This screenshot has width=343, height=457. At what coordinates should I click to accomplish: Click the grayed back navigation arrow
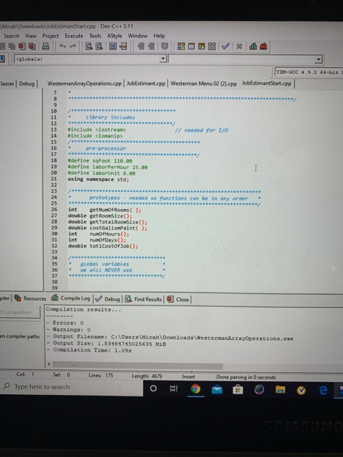[140, 46]
